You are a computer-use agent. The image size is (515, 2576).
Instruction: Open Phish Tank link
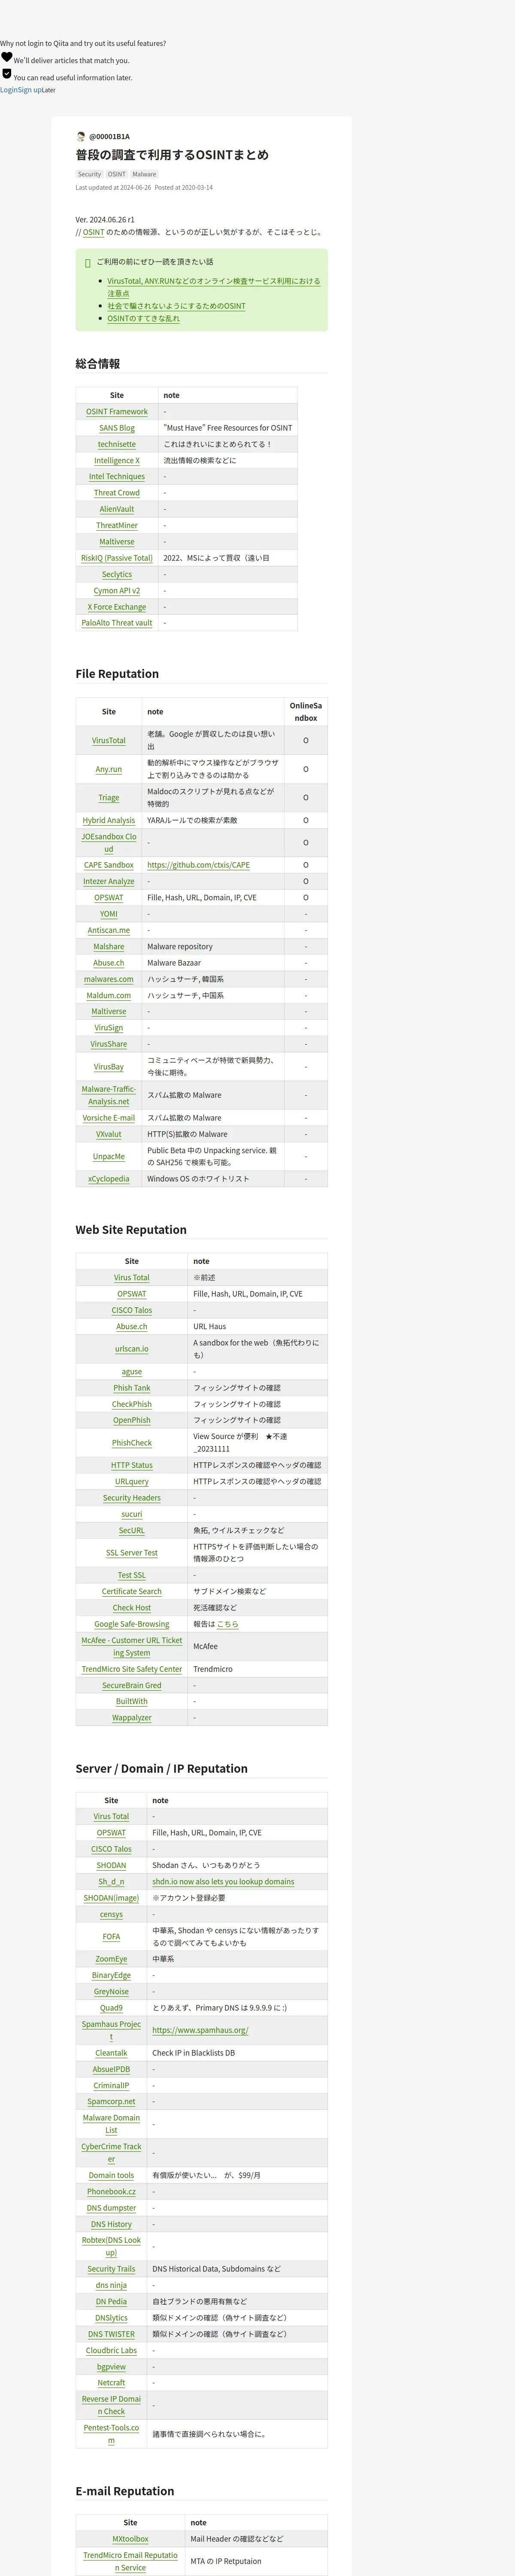(x=132, y=1388)
